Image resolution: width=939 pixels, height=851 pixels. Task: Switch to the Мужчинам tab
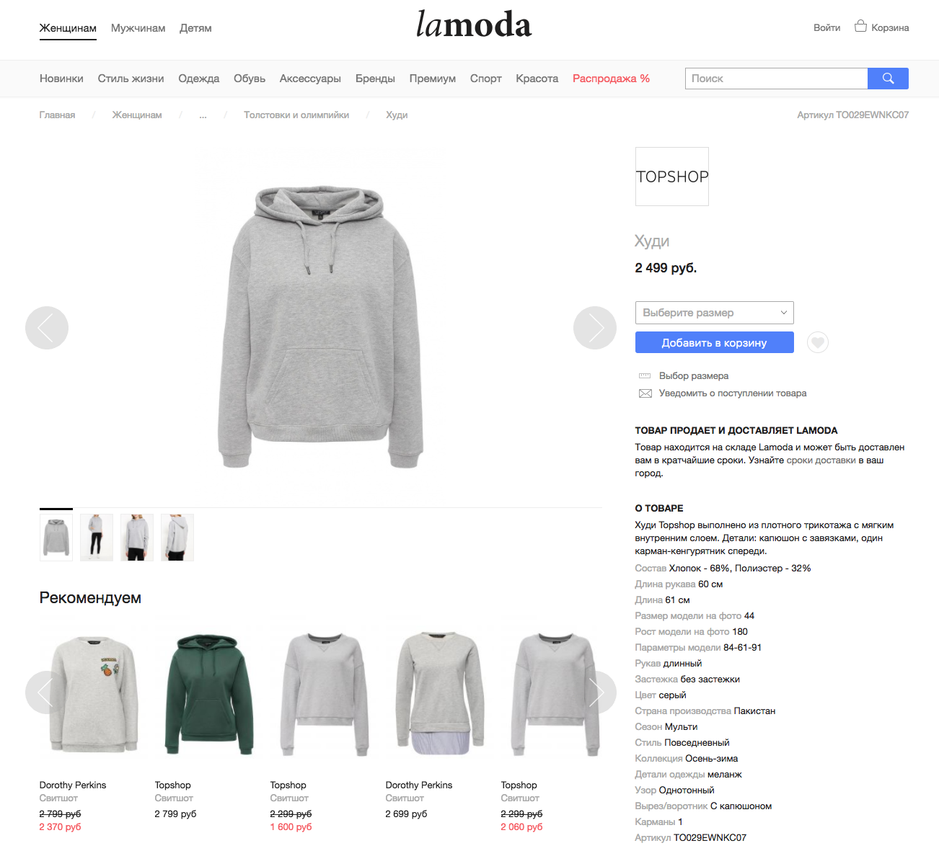tap(138, 28)
